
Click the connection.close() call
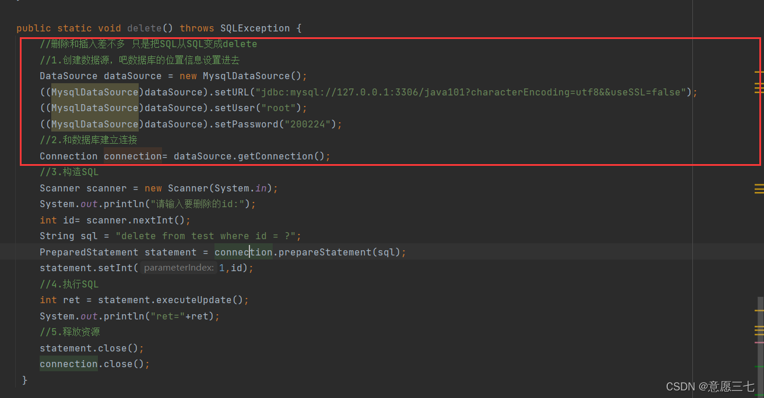91,364
